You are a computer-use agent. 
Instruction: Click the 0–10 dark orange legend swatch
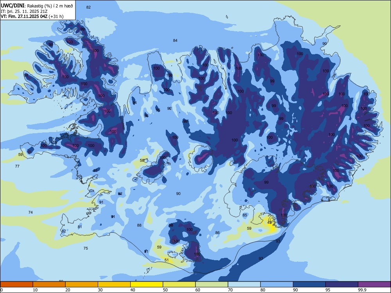16,284
